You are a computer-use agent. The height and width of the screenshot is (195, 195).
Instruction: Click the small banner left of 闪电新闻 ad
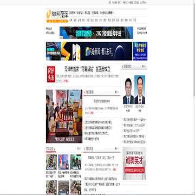(53, 51)
